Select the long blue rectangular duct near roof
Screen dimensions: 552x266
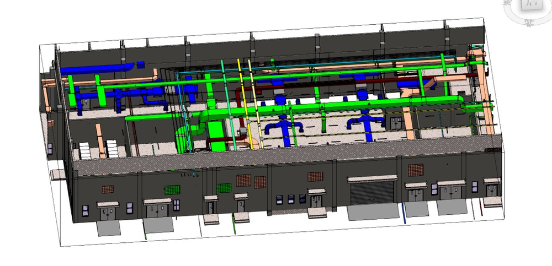point(97,68)
